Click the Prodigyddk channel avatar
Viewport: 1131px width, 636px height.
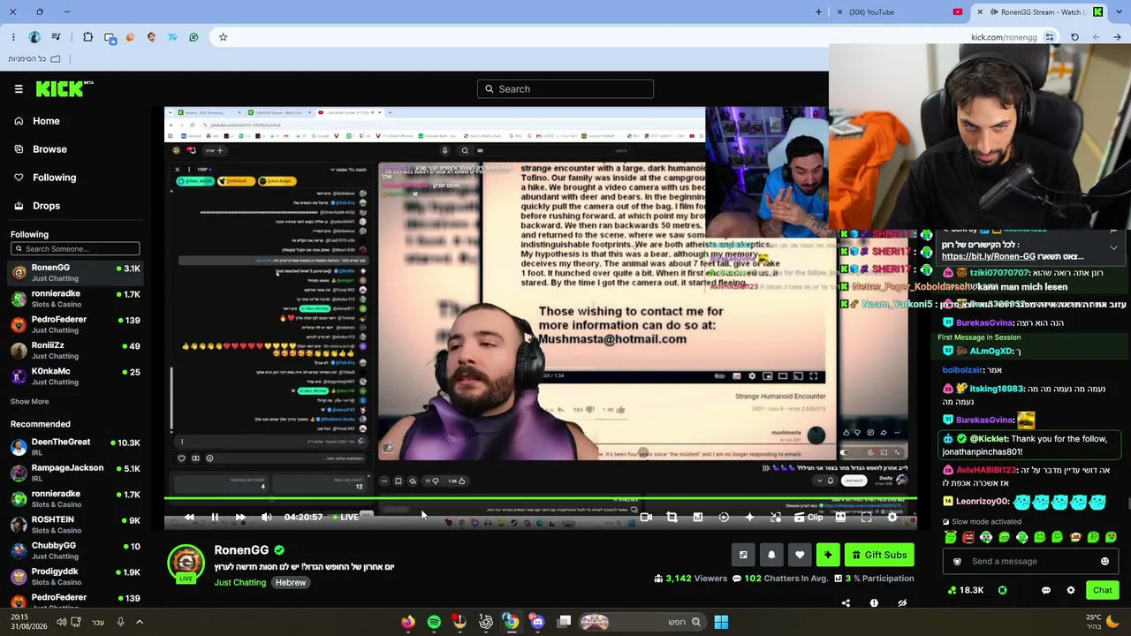click(x=19, y=577)
